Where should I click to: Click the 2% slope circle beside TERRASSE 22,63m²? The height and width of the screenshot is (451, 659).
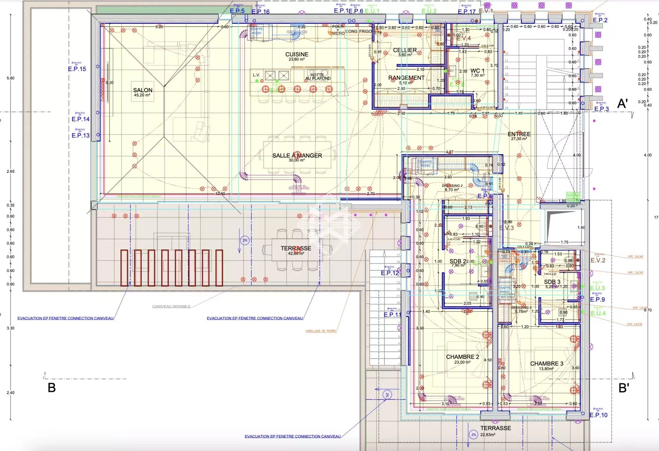pyautogui.click(x=474, y=435)
